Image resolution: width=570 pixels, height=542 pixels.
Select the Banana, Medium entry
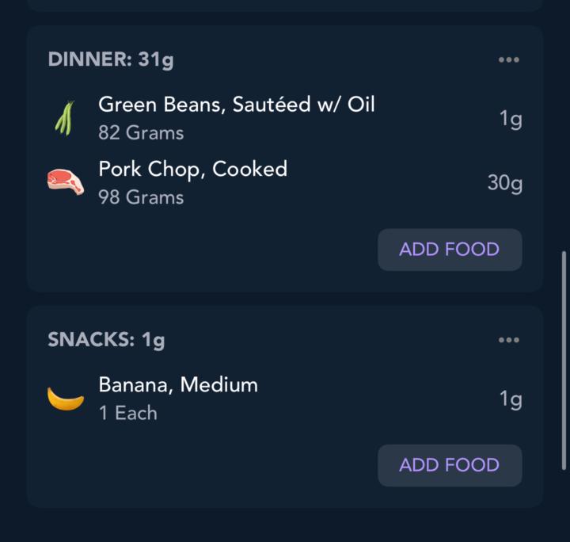click(178, 385)
